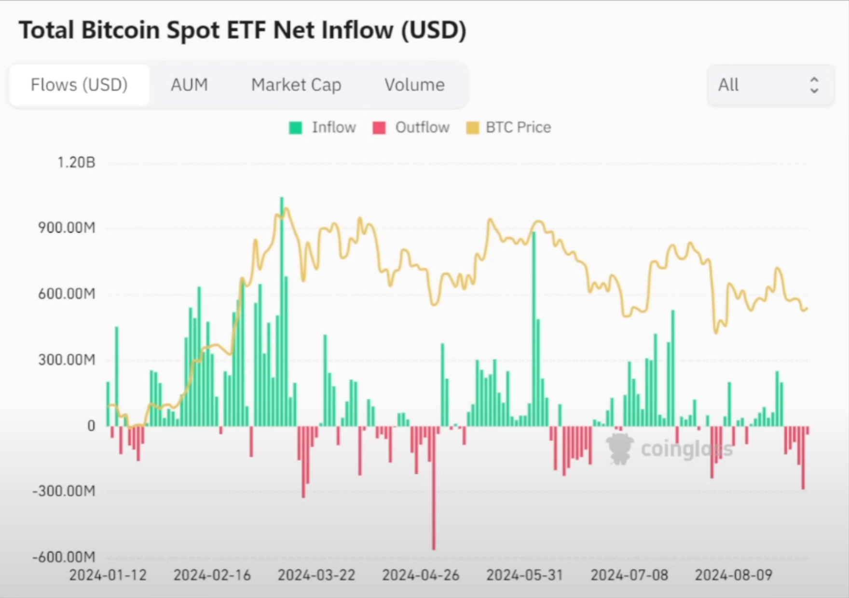Image resolution: width=849 pixels, height=598 pixels.
Task: Click the tall green bar near 2024-05-31
Action: (x=534, y=329)
